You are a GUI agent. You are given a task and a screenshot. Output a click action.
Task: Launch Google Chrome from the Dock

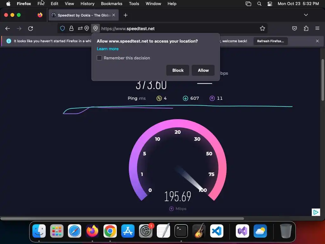[x=110, y=231]
